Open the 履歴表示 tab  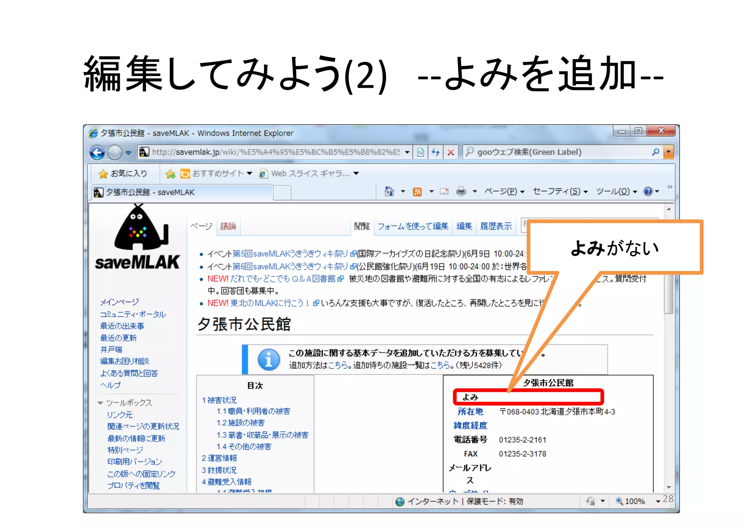496,226
